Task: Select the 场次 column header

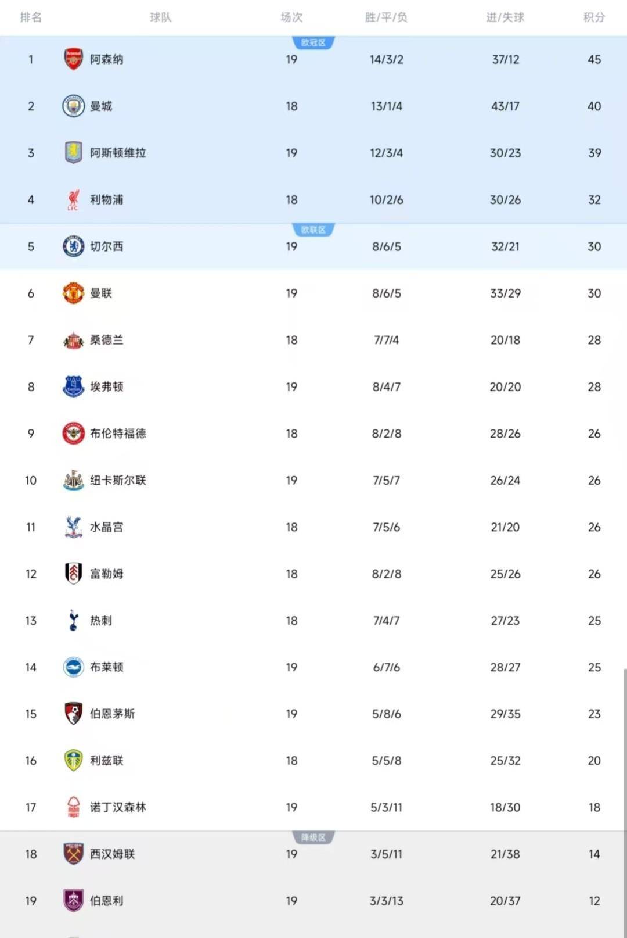Action: coord(291,17)
